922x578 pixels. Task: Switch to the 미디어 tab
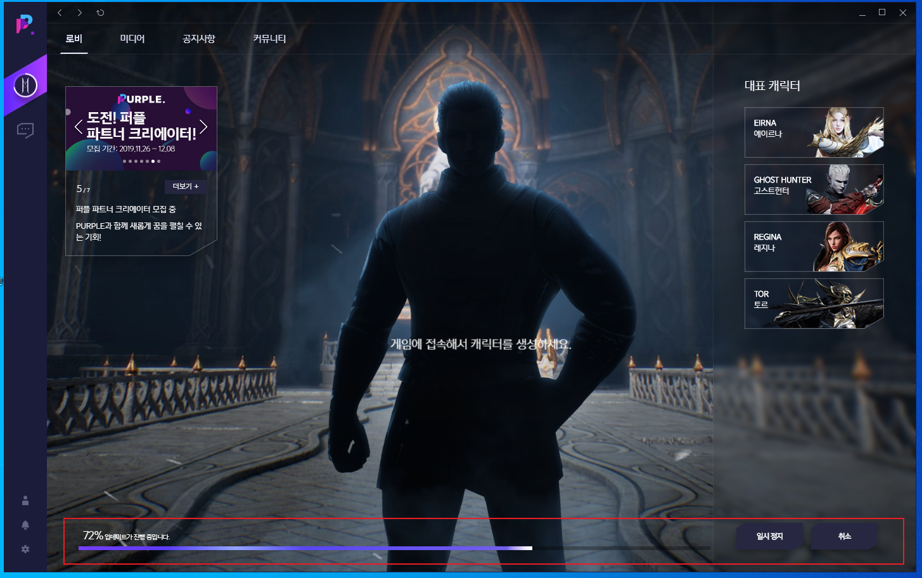(x=132, y=39)
